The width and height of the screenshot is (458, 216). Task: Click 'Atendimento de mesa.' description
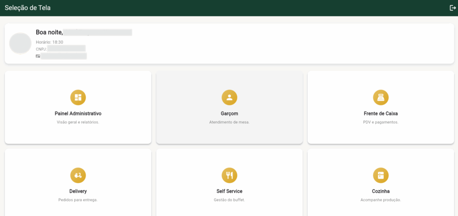click(229, 122)
